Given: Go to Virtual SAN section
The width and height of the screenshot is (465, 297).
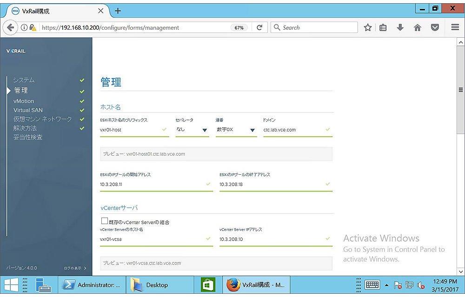Looking at the screenshot, I should (x=28, y=110).
